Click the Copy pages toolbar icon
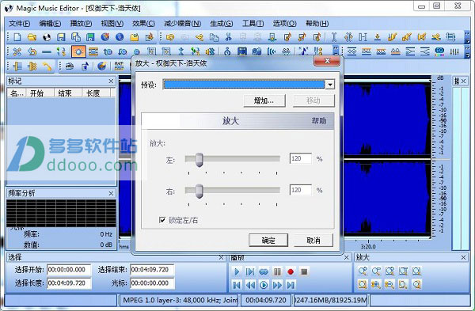Screen dimensions: 475x311 click(x=215, y=37)
